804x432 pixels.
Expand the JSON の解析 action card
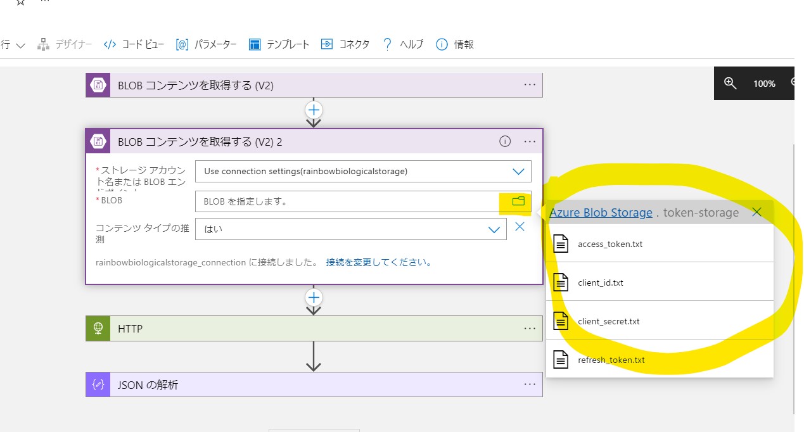(x=314, y=384)
